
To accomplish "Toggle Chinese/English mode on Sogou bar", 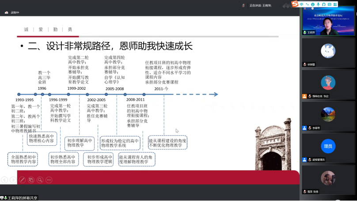I will tap(301, 4).
